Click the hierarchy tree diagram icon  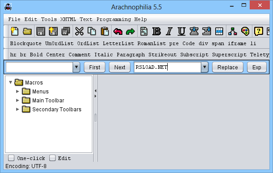pyautogui.click(x=233, y=31)
